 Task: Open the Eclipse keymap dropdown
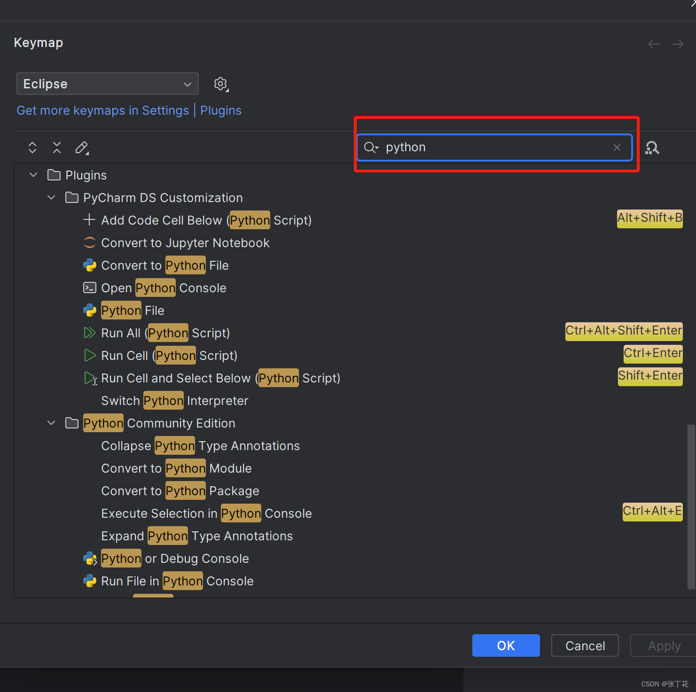(108, 84)
